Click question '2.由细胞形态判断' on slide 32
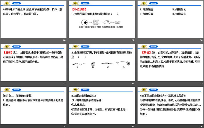 102,53
